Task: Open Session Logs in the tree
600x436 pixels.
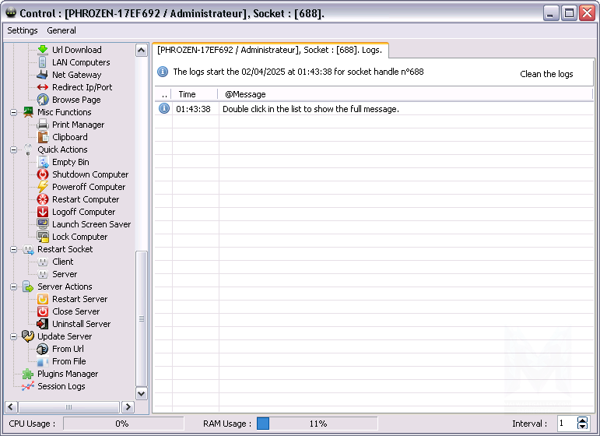Action: point(61,386)
